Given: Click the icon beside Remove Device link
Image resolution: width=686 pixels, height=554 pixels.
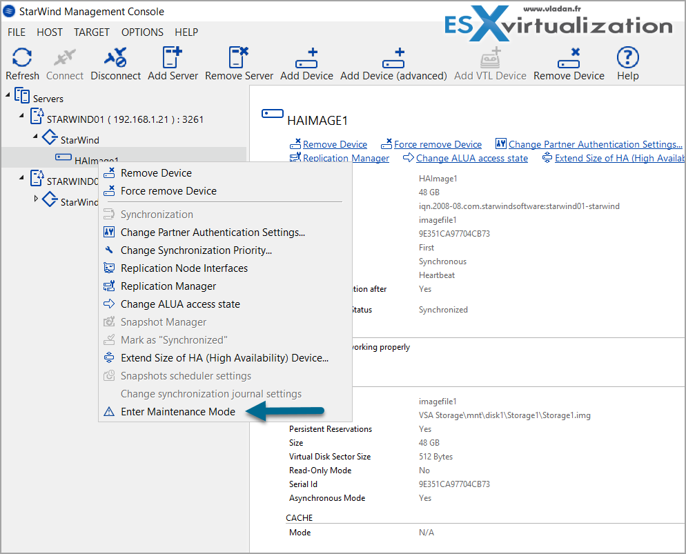Looking at the screenshot, I should (295, 144).
